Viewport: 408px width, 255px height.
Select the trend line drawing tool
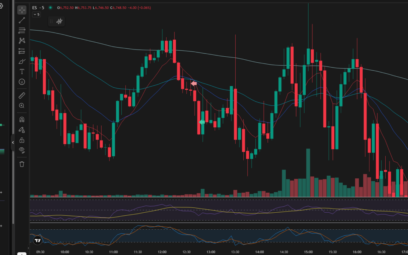(x=22, y=20)
